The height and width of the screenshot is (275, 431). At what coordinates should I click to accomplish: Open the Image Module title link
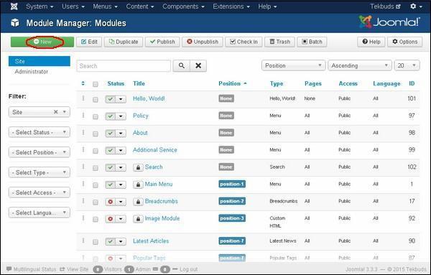(162, 218)
